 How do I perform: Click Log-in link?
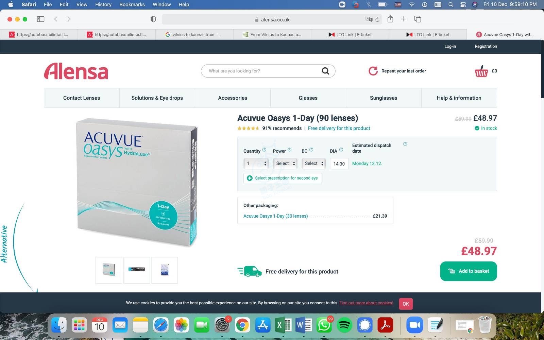click(x=450, y=46)
